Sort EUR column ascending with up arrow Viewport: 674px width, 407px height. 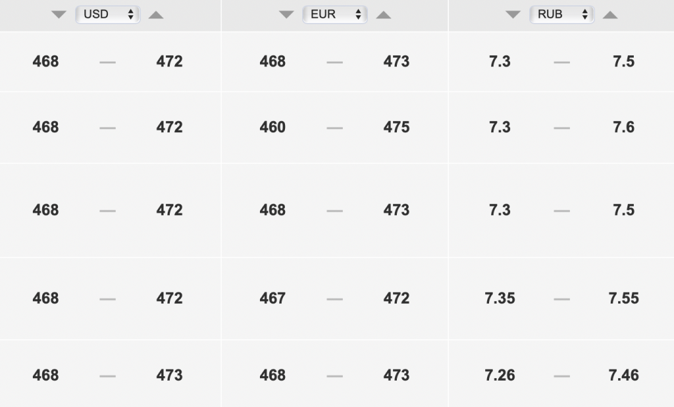click(x=383, y=14)
